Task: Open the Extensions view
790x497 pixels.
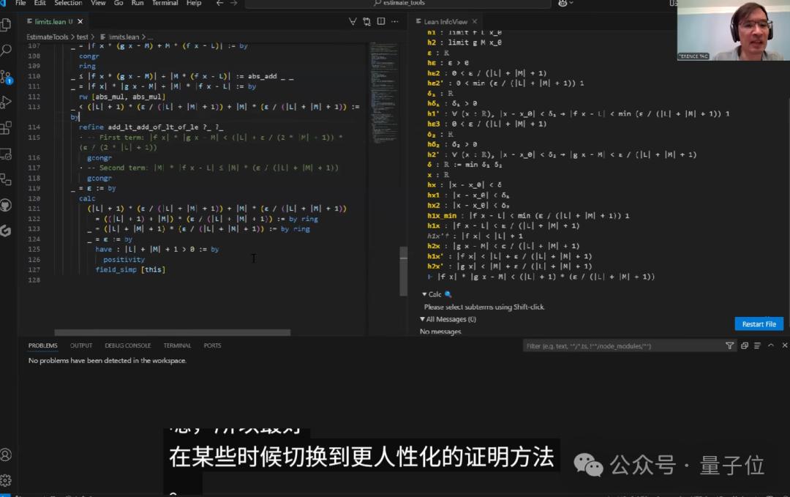Action: (7, 128)
